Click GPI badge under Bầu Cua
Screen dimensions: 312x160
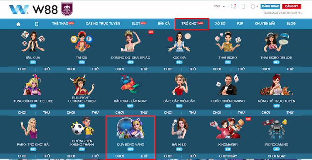pyautogui.click(x=33, y=62)
